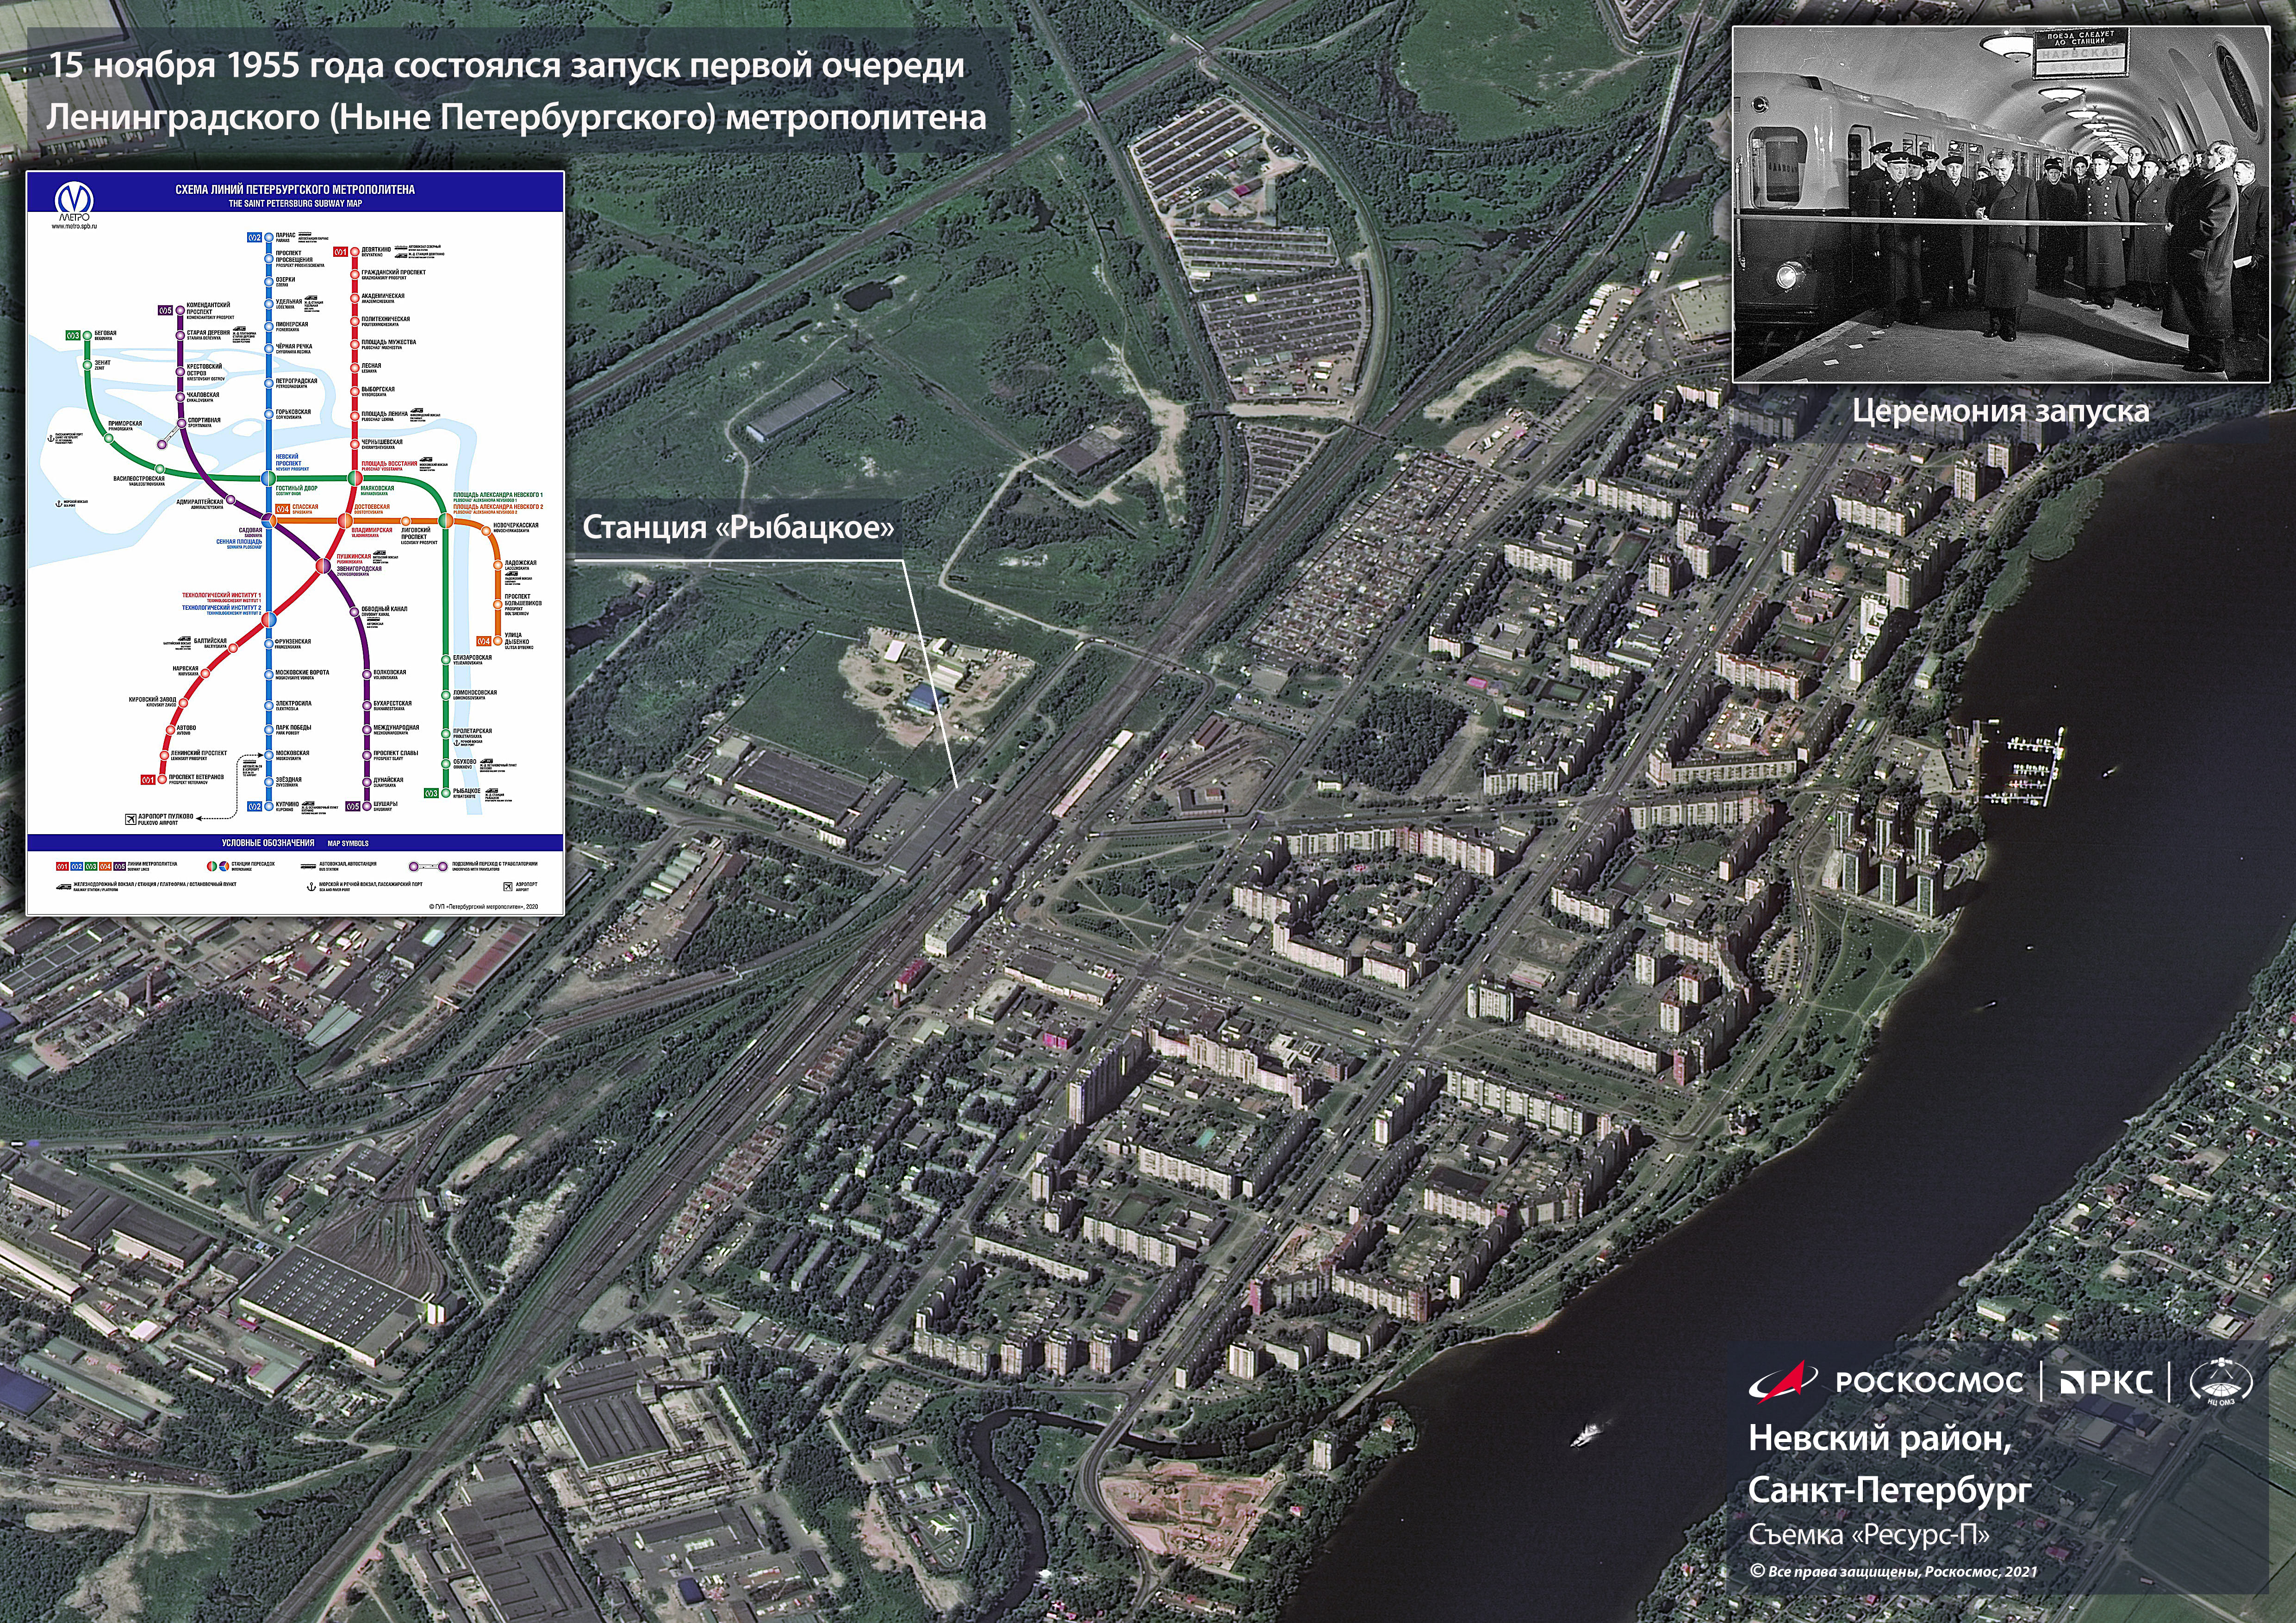Click the orange M4 badge beside Spasskaya
This screenshot has height=1623, width=2296.
283,508
